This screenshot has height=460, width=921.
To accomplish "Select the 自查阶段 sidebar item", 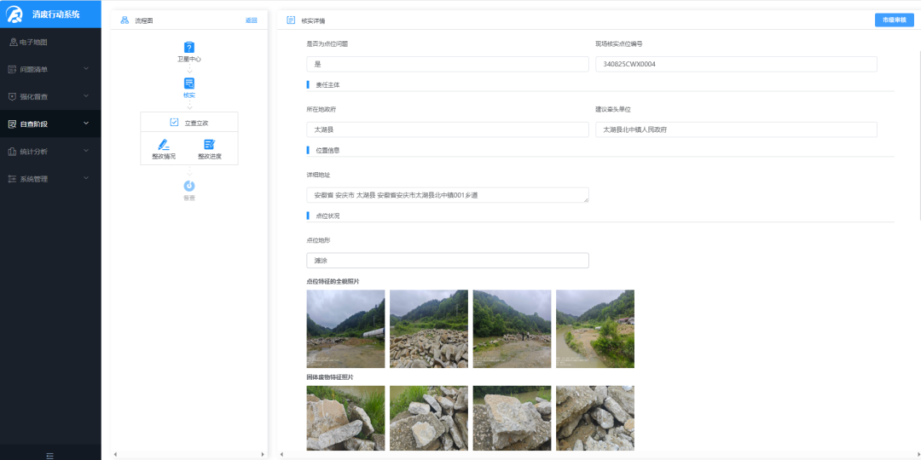I will 50,124.
